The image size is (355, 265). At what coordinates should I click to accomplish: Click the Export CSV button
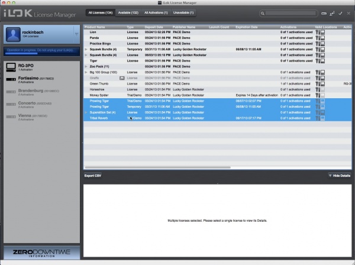pos(93,176)
